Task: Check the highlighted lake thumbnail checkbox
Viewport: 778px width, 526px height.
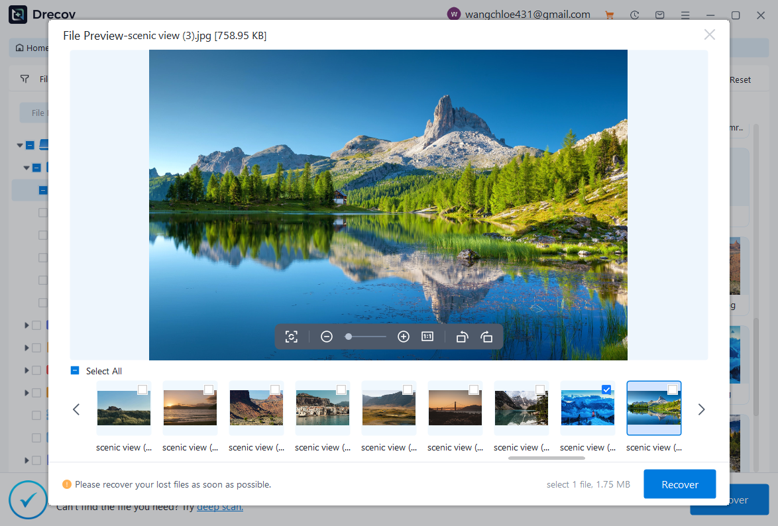Action: click(x=672, y=390)
